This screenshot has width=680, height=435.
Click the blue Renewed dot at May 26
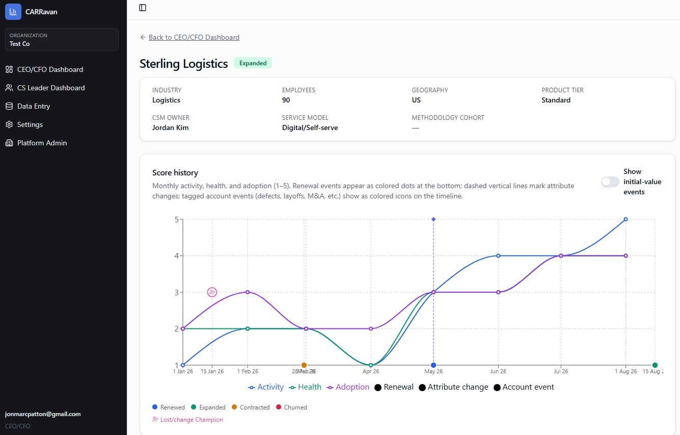[x=433, y=365]
